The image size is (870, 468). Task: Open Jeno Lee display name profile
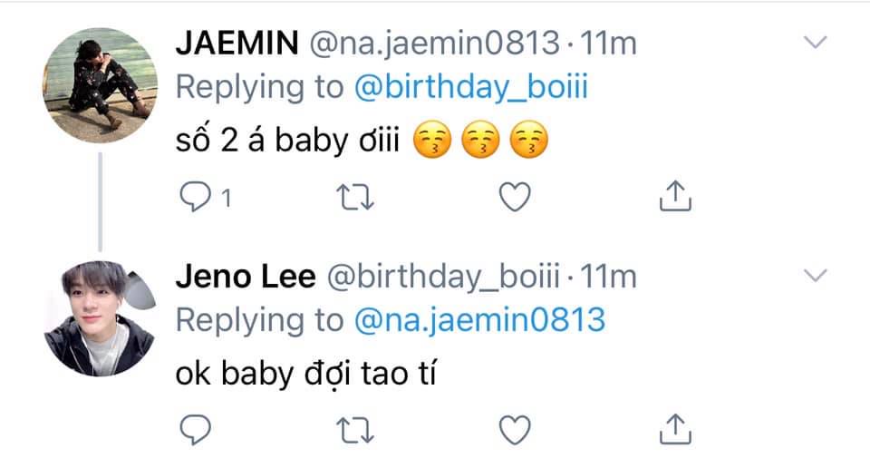point(246,276)
